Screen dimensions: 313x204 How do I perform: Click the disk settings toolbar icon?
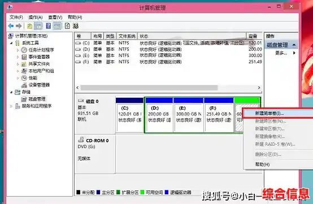76,26
